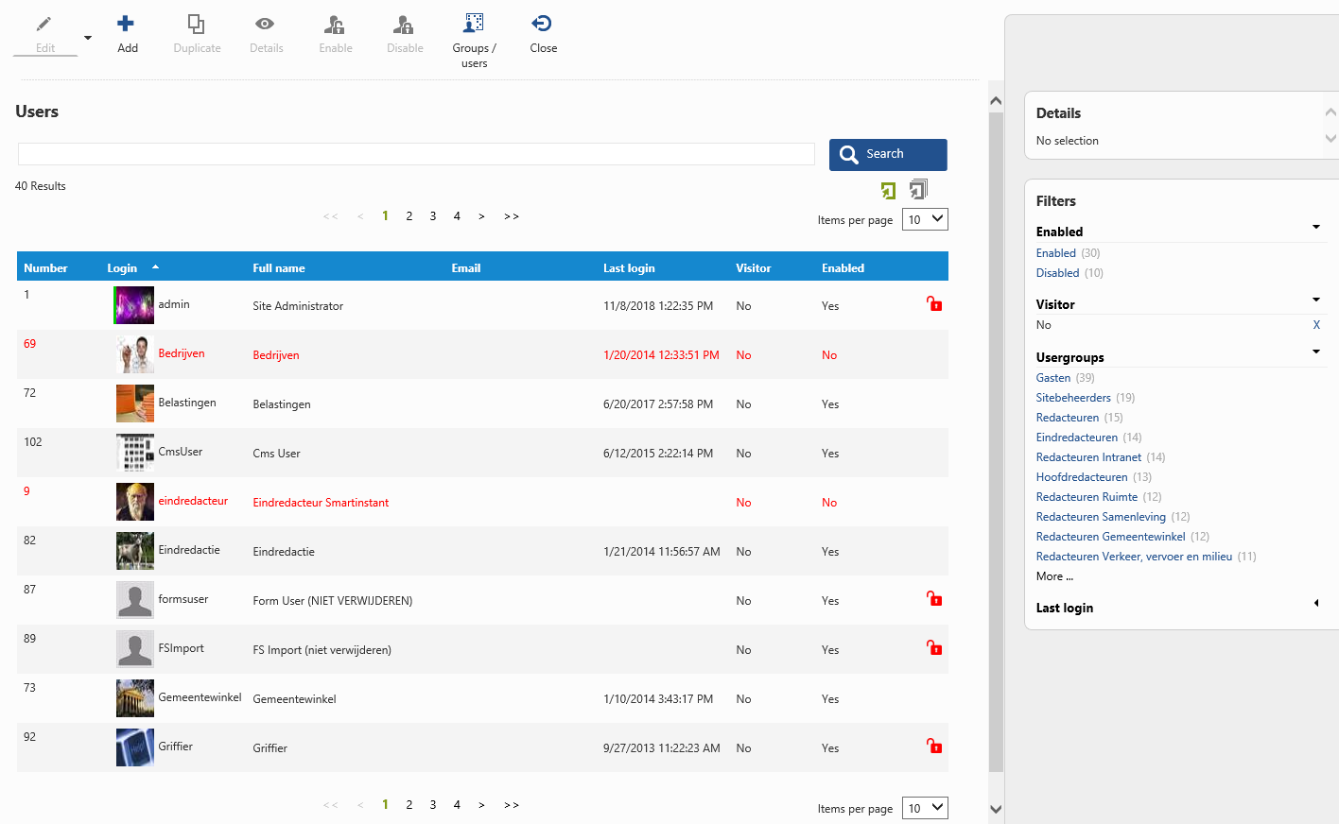The width and height of the screenshot is (1339, 824).
Task: Click the scrollbar down arrow of user list
Action: [x=996, y=809]
